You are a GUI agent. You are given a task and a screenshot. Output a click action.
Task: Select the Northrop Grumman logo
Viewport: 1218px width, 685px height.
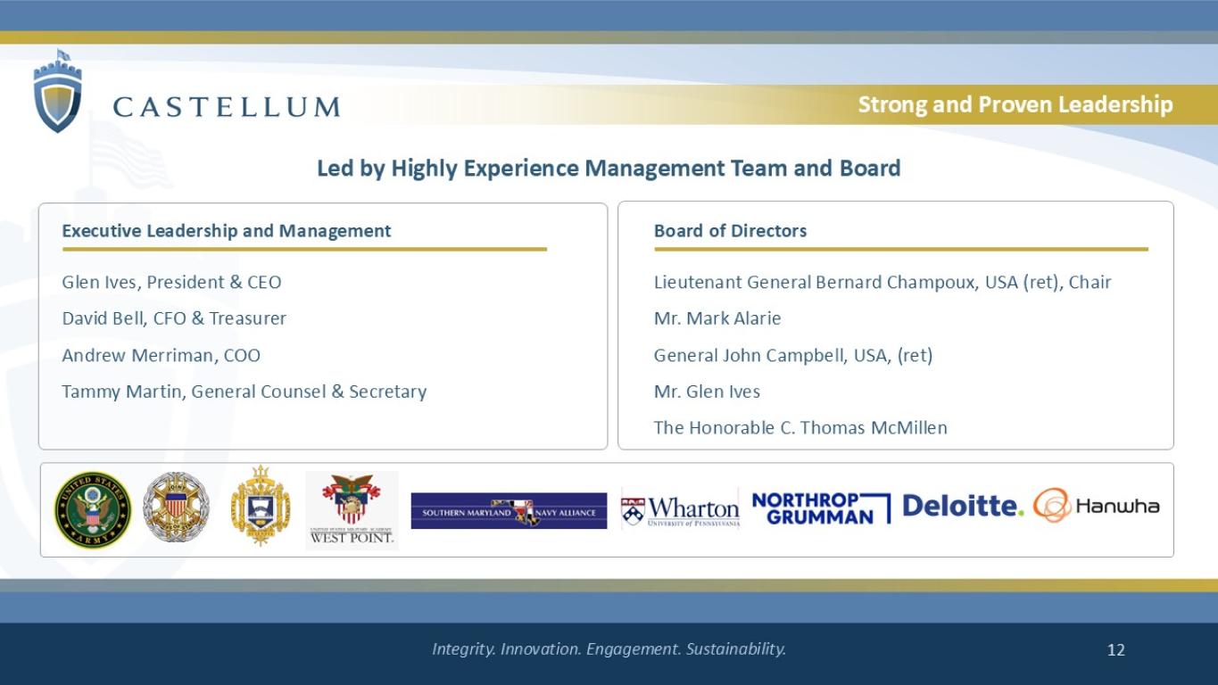coord(821,508)
